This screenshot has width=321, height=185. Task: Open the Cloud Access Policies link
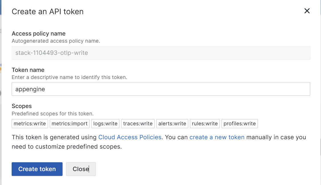(130, 137)
